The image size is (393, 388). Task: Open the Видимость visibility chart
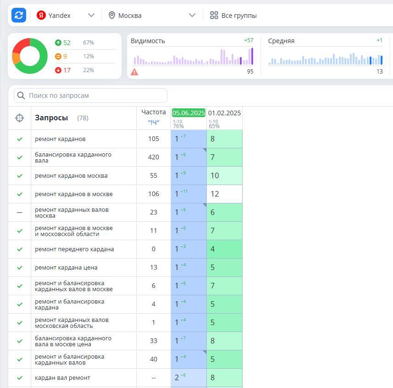tap(192, 56)
